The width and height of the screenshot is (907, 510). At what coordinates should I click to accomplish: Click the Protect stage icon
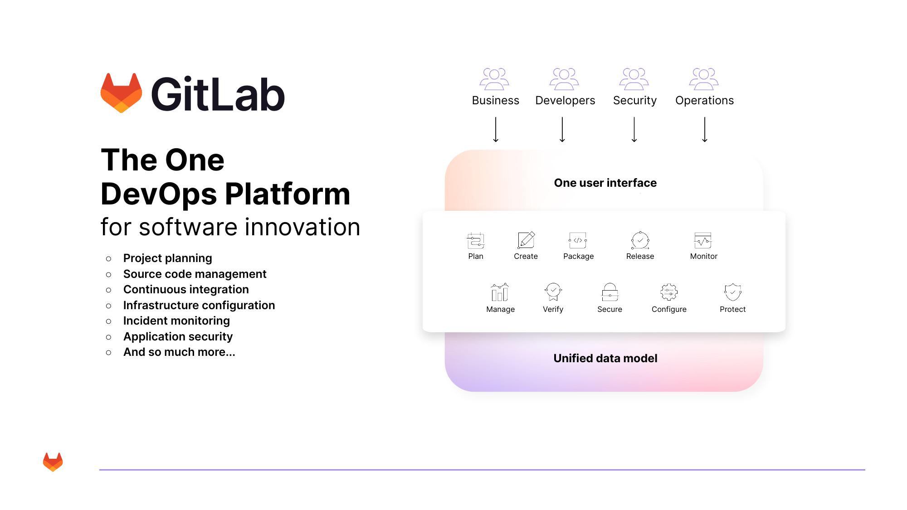[732, 293]
